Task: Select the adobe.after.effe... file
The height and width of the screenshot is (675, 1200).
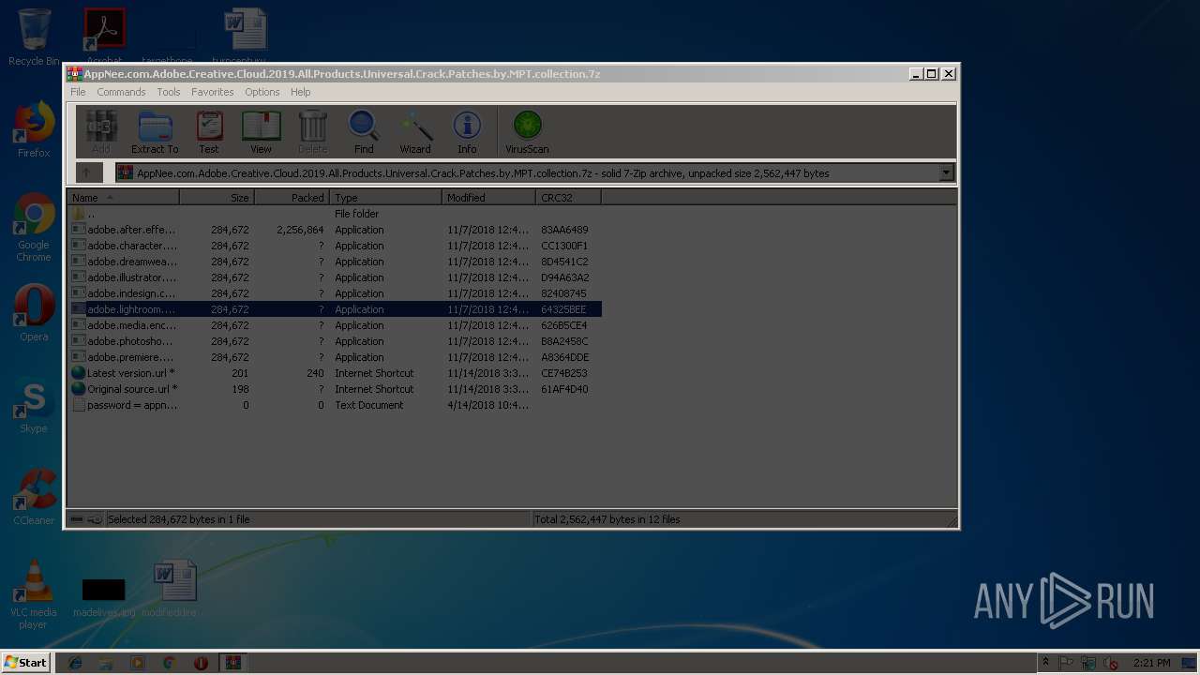Action: coord(335,230)
